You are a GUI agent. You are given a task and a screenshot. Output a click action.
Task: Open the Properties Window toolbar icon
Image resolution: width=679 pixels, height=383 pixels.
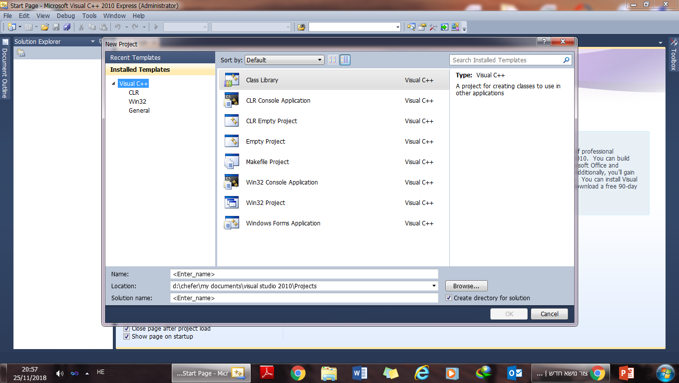[422, 27]
